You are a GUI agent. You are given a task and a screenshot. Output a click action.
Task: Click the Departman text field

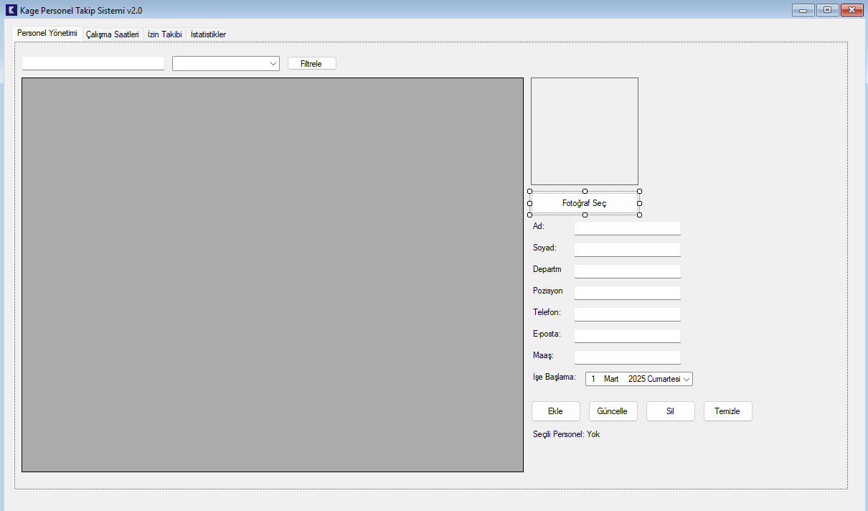click(628, 271)
